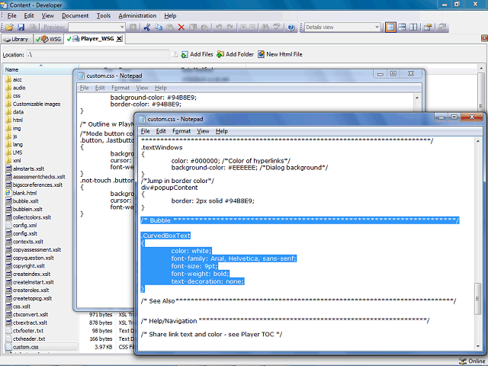Select the horizontal split layout icon
The image size is (488, 366).
pyautogui.click(x=402, y=27)
